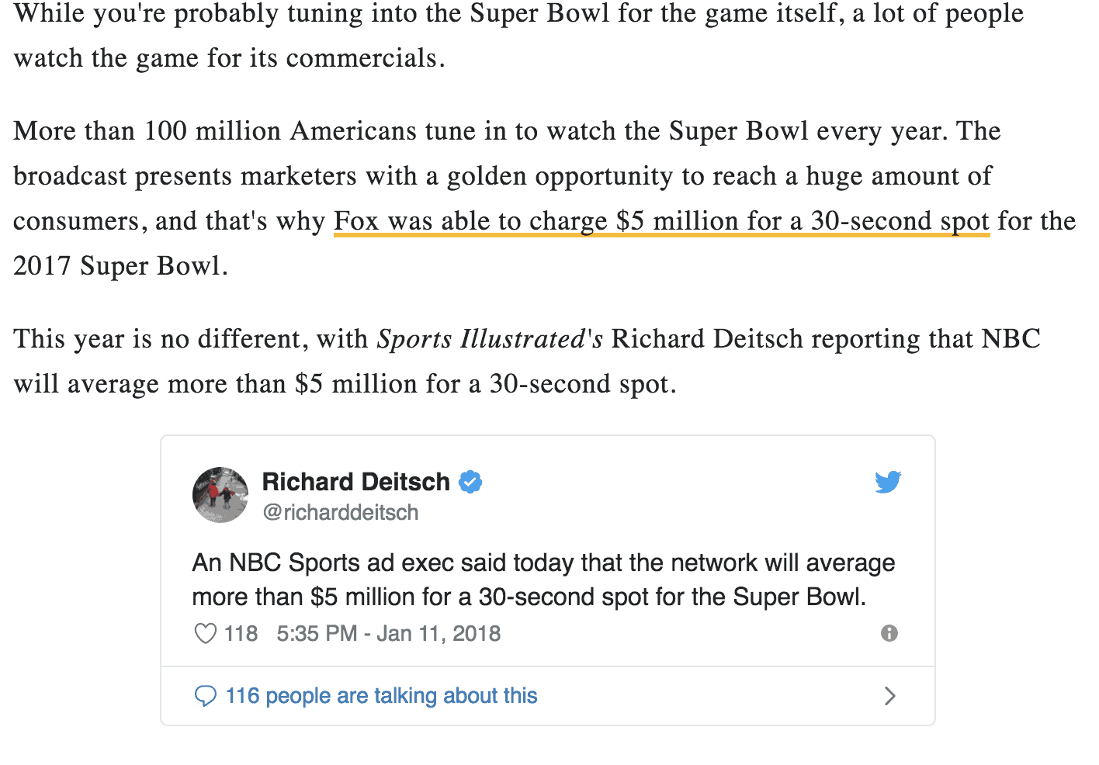
Task: Click the speech bubble reply icon
Action: coord(205,696)
